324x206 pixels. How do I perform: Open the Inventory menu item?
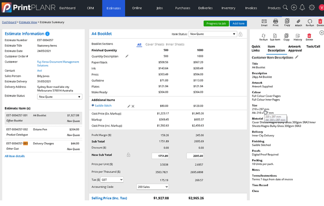pos(228,8)
